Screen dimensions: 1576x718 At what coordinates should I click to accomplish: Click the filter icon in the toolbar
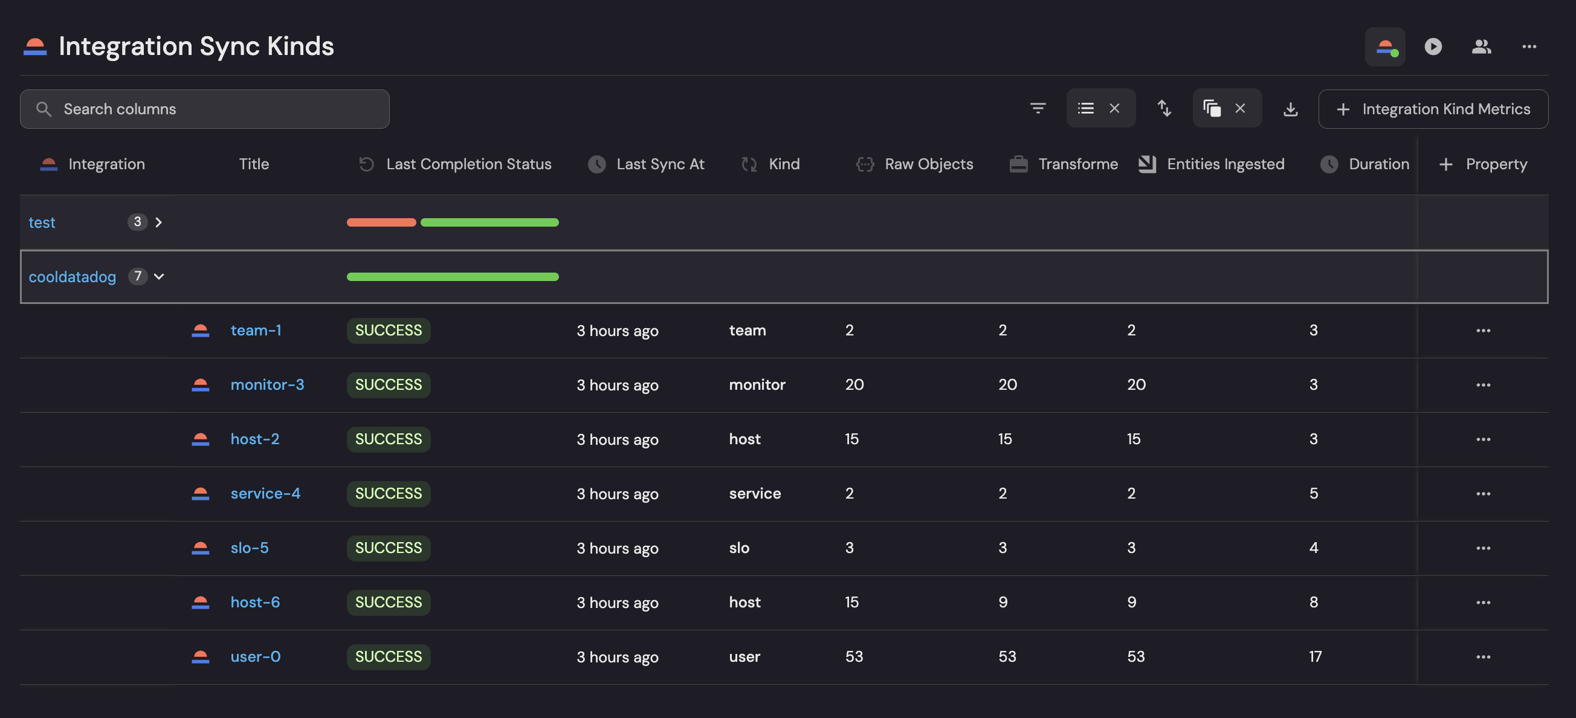pos(1038,108)
